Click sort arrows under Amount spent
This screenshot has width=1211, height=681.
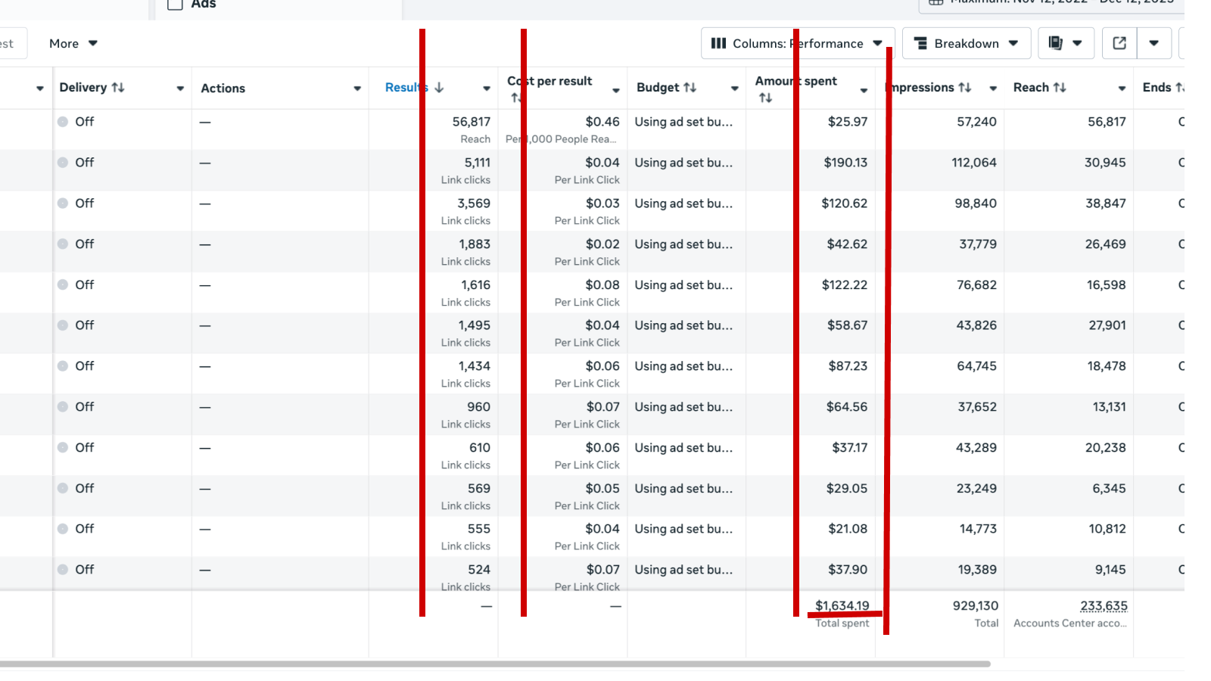coord(765,98)
